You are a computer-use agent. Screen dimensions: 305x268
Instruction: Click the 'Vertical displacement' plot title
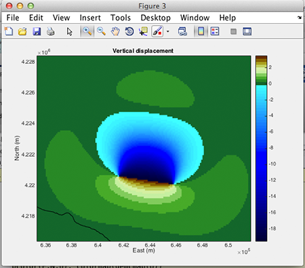coord(143,51)
